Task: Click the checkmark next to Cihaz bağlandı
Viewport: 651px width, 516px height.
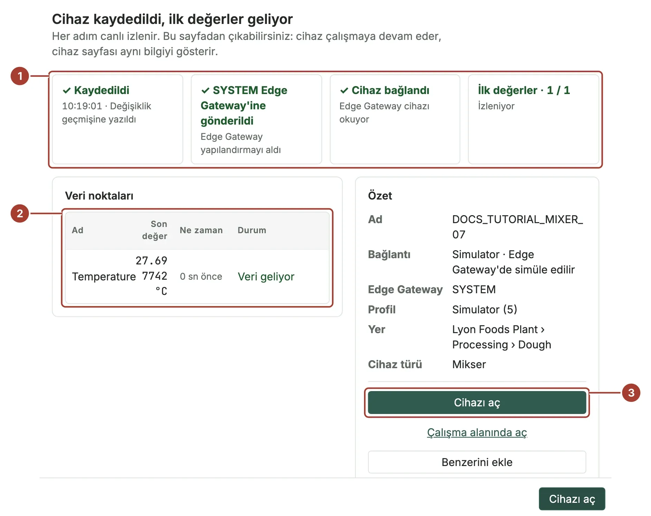Action: tap(344, 91)
